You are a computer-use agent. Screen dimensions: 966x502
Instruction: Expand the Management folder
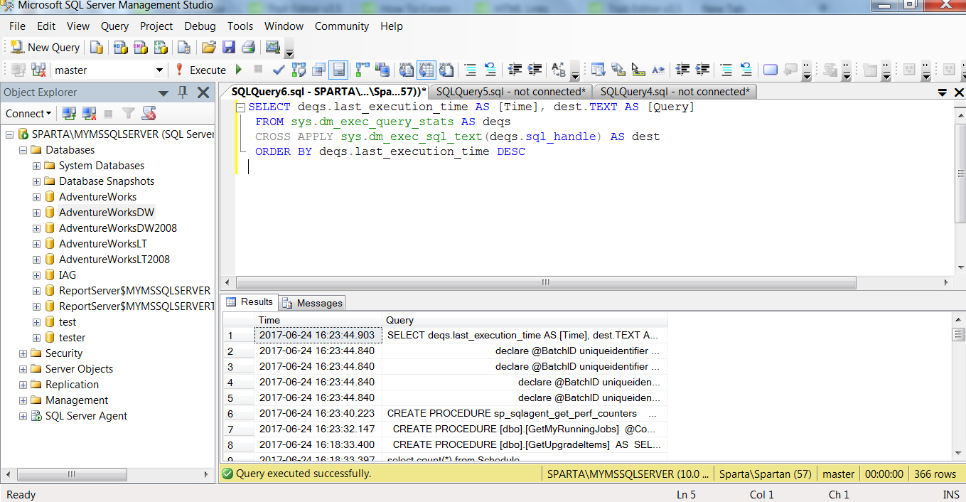[x=23, y=400]
